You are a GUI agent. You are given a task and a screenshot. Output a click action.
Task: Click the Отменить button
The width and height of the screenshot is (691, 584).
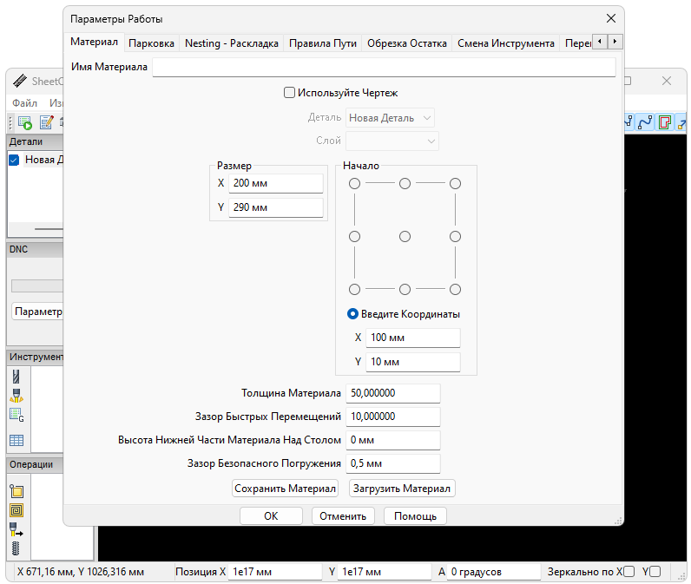pyautogui.click(x=343, y=516)
